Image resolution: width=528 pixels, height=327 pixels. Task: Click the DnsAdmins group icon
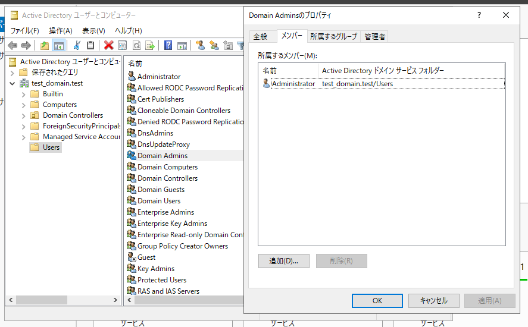pos(132,133)
